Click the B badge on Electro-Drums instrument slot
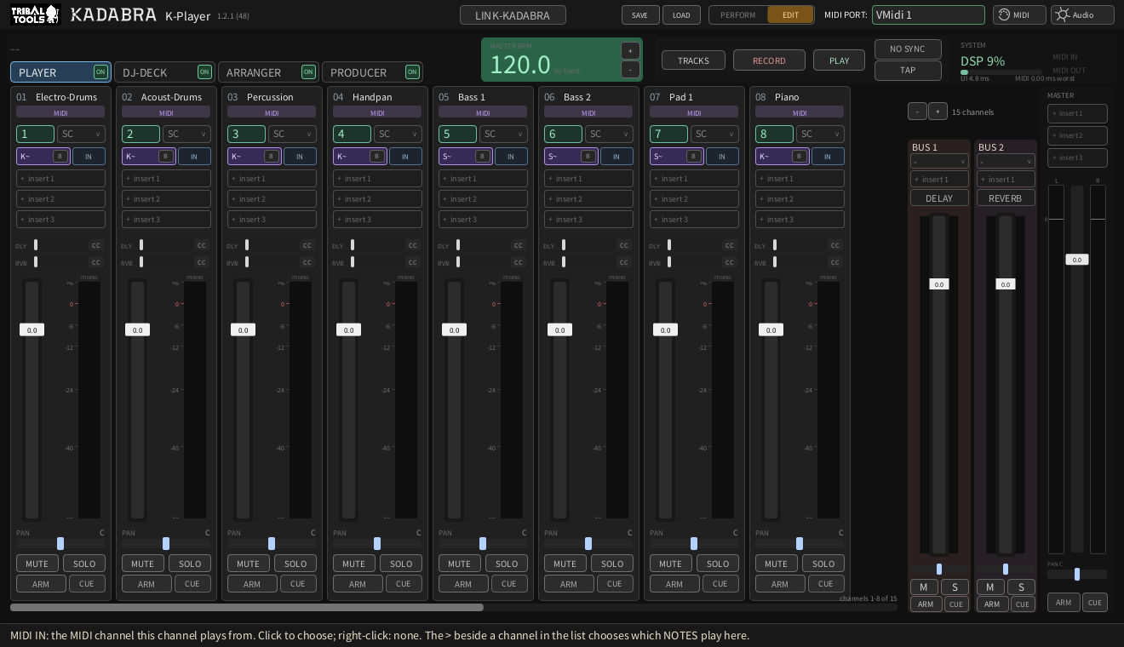 tap(60, 156)
